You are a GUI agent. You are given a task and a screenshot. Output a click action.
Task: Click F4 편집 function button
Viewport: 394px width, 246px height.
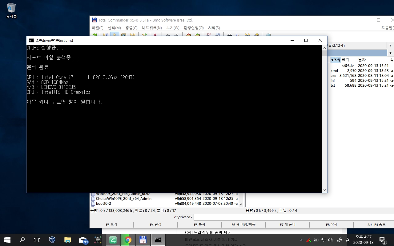point(155,225)
